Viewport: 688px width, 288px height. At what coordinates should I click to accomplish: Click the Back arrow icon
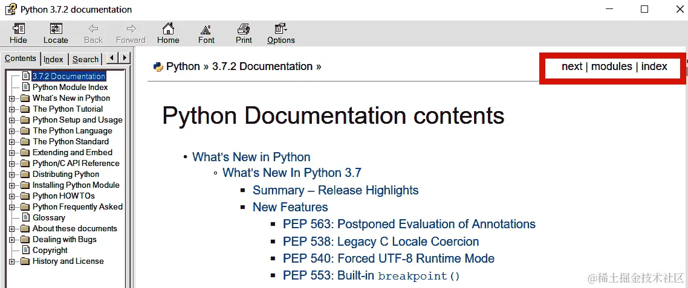93,29
